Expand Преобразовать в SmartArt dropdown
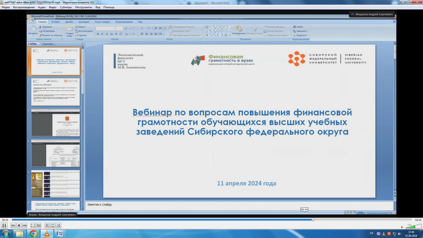The width and height of the screenshot is (423, 238). [185, 36]
